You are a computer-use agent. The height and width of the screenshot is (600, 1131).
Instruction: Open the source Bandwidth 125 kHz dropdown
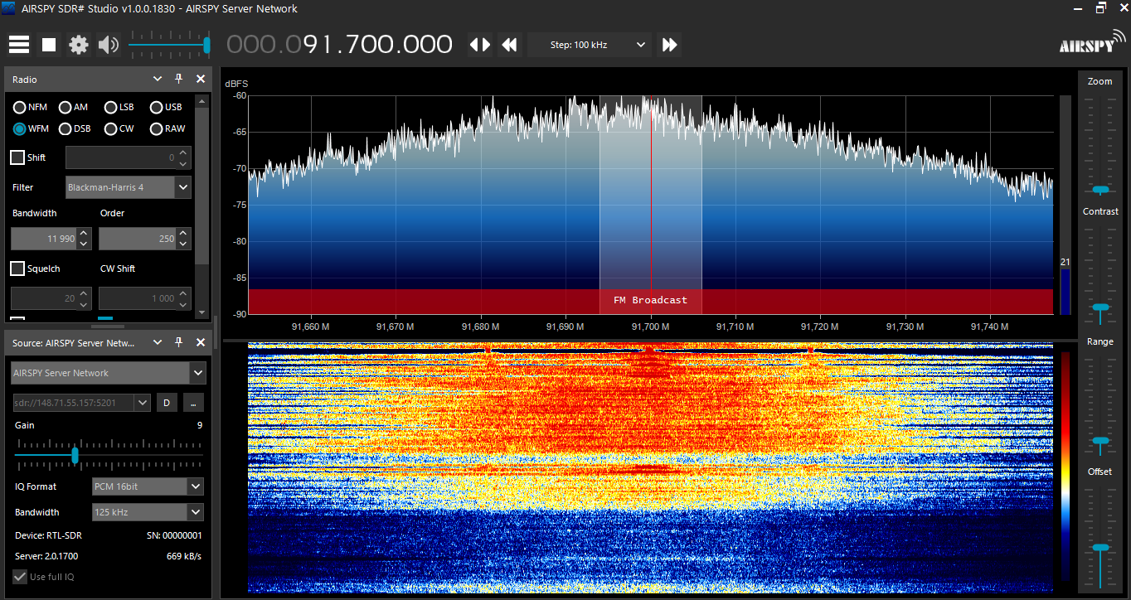pyautogui.click(x=148, y=512)
